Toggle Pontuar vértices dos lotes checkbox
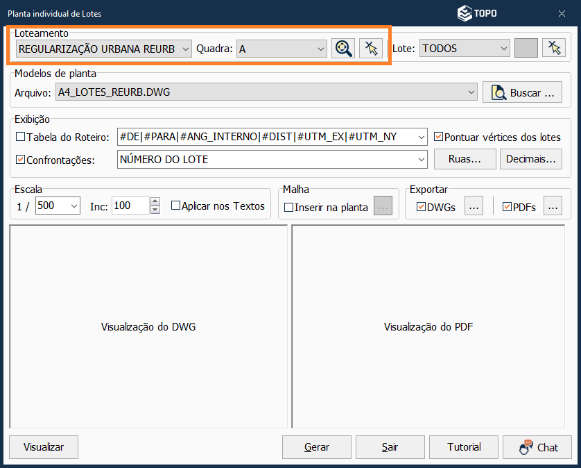 438,137
